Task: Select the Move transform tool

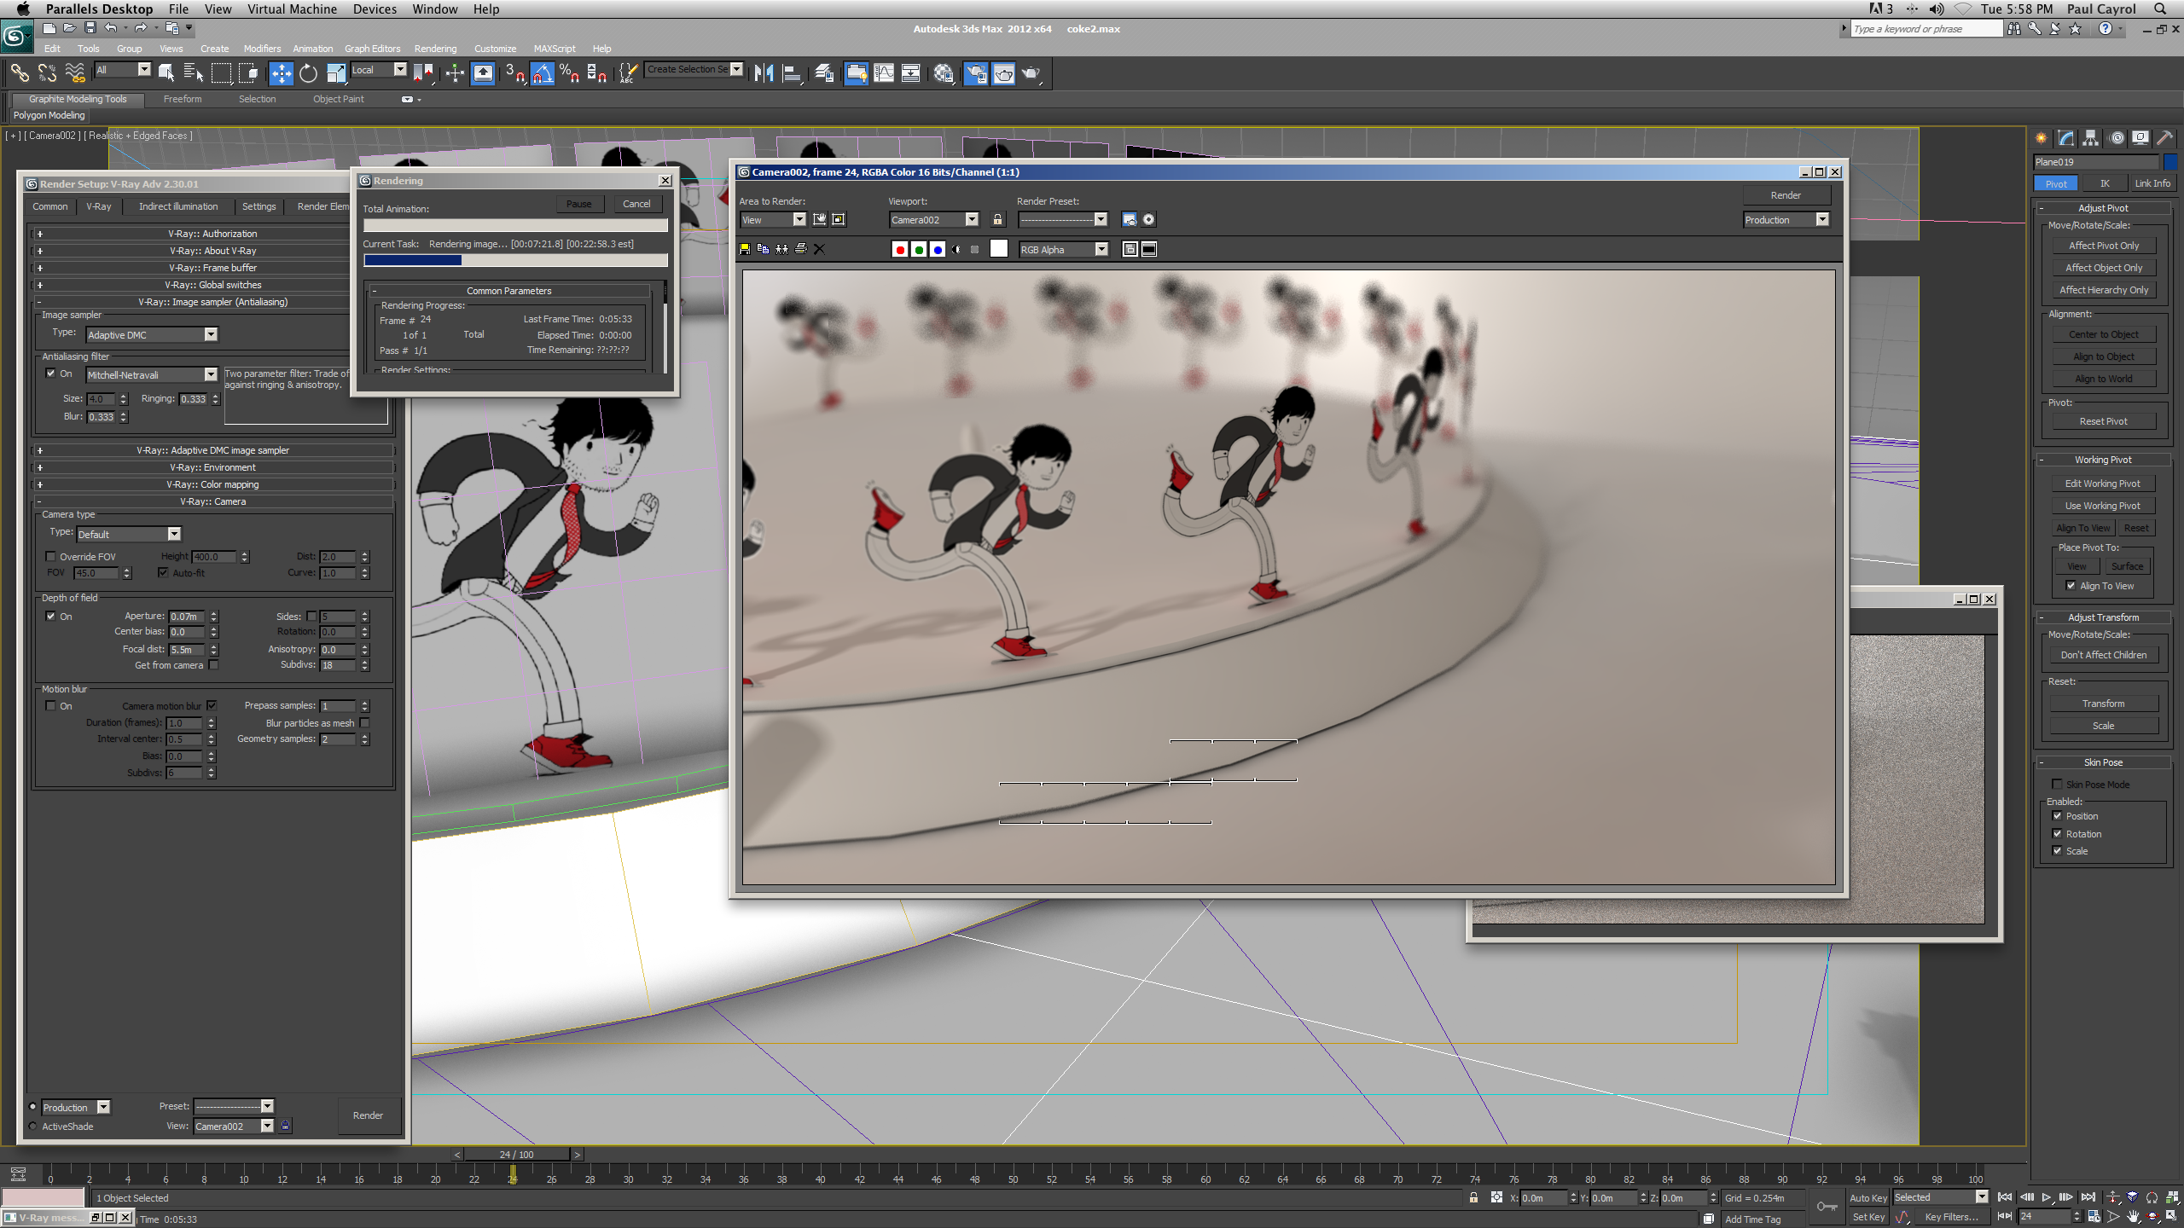Action: point(281,73)
